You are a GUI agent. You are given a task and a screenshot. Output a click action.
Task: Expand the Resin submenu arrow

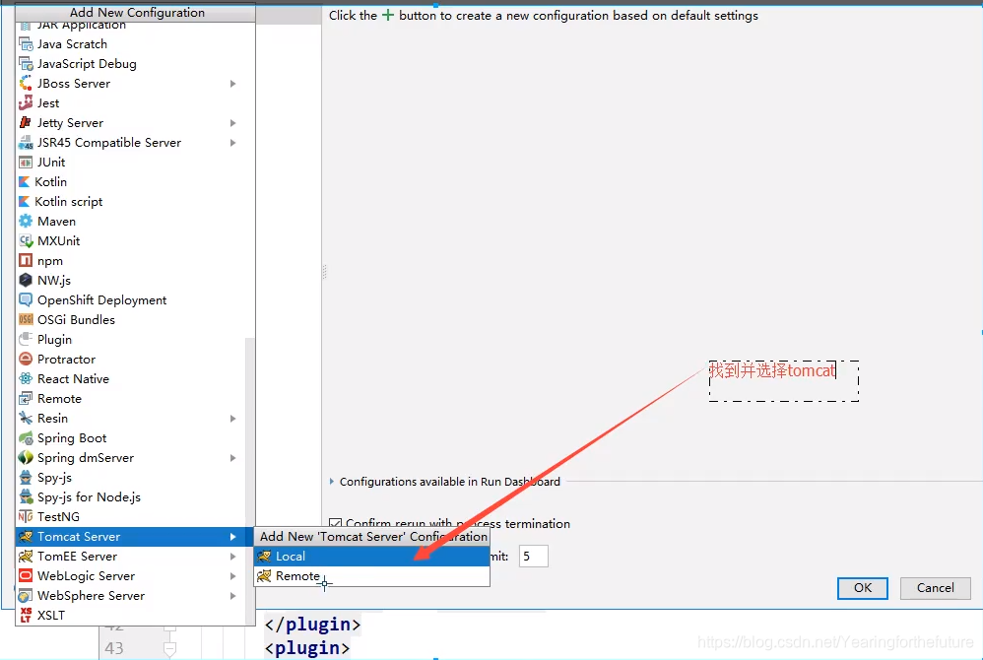232,418
